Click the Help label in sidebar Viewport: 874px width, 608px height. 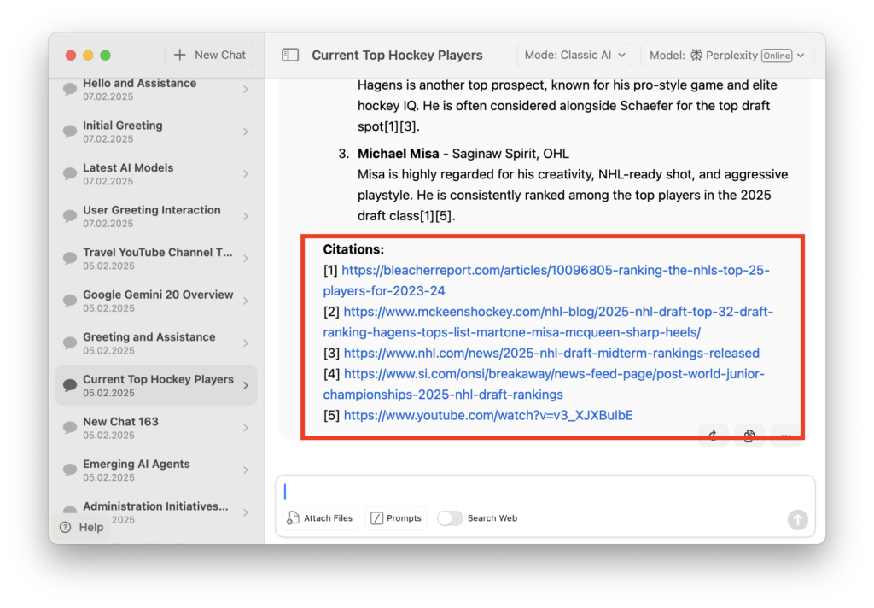pos(90,527)
